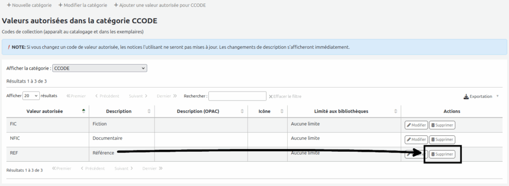Screen dimensions: 509x186
Task: Click Modifier for the NFIC row
Action: coord(416,139)
